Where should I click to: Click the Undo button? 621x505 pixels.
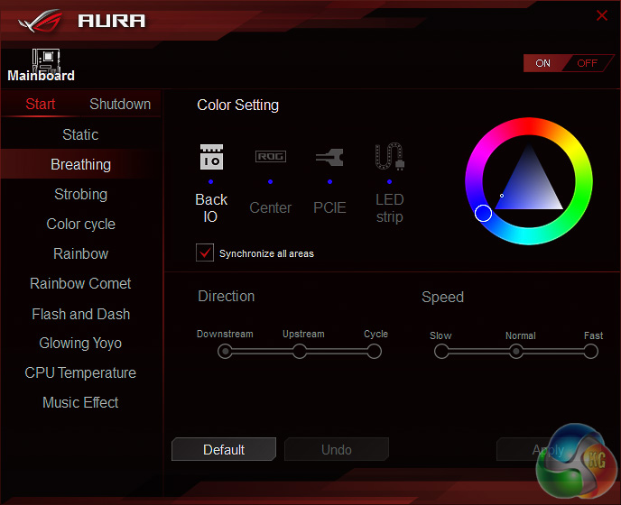click(337, 450)
